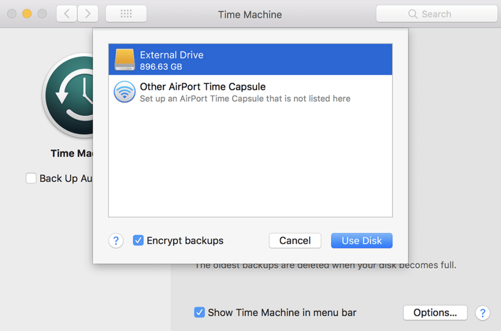501x331 pixels.
Task: Click the help button next to Options
Action: (x=483, y=313)
